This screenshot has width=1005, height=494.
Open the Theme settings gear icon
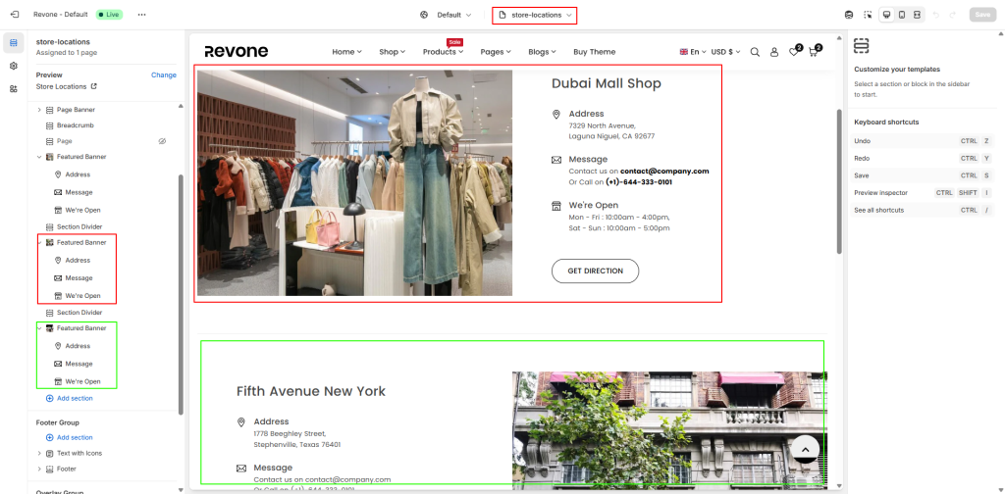tap(14, 66)
